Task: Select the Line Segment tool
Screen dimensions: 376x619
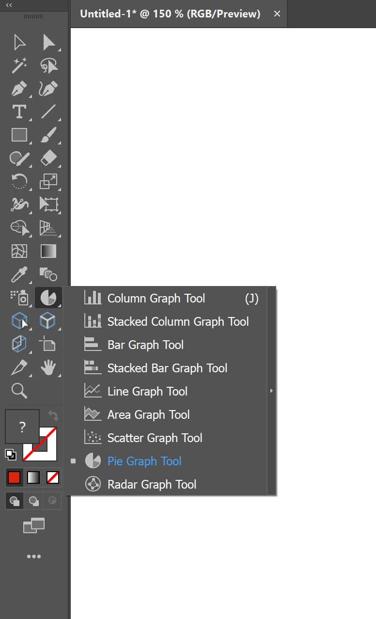Action: [x=48, y=111]
